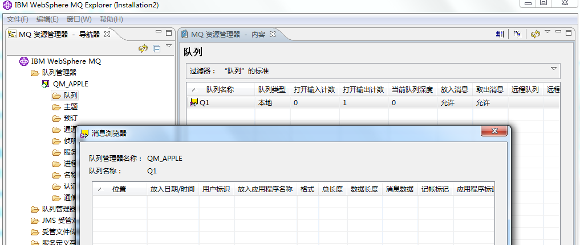Select the IBM WebSphere MQ root node

[66, 61]
